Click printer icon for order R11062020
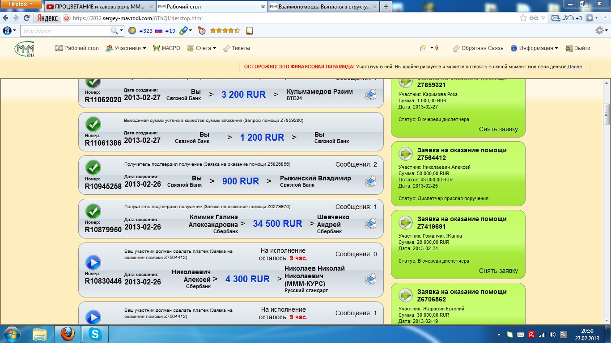This screenshot has width=611, height=343. (370, 94)
